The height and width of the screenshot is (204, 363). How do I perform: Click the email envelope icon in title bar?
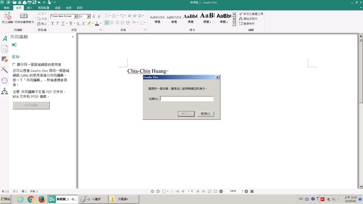pos(24,2)
